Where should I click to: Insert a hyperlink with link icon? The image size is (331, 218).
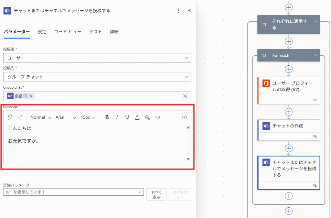[x=157, y=117]
